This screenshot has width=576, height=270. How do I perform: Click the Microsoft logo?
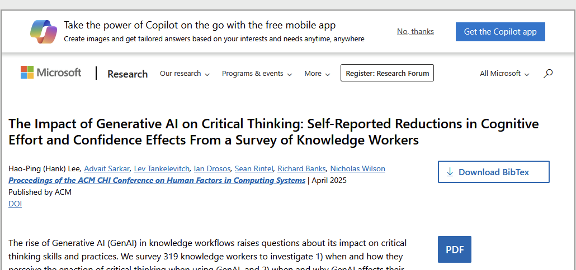51,73
